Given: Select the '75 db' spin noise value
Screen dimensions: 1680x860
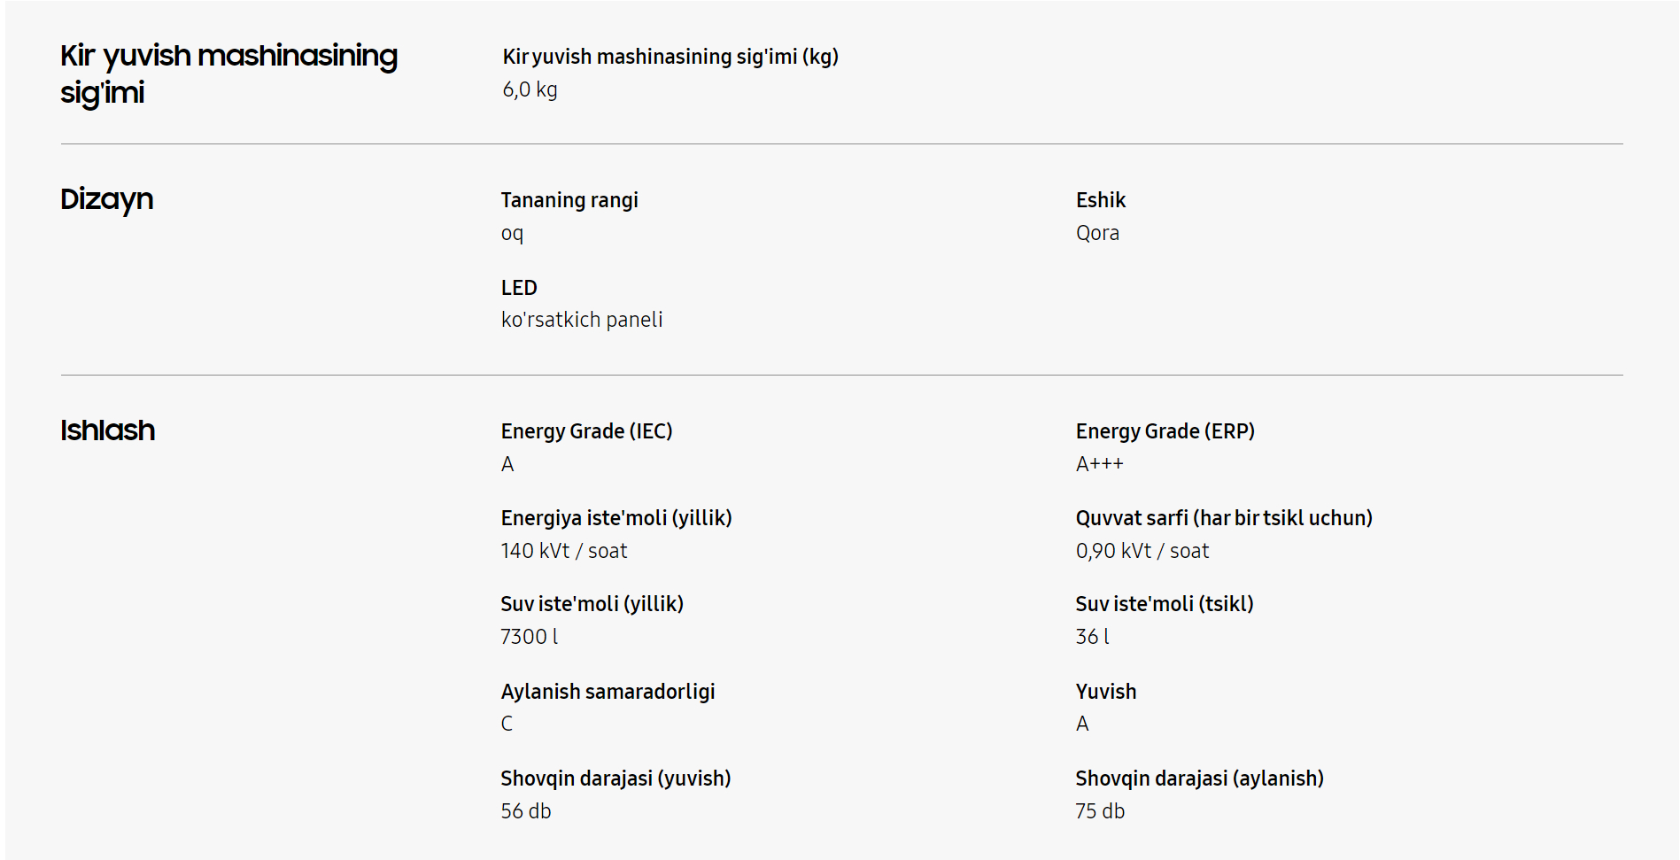Looking at the screenshot, I should click(x=1099, y=811).
